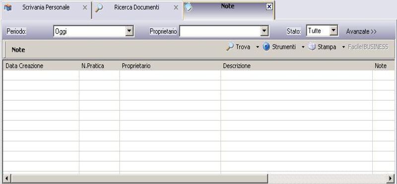
Task: Expand the Stampa dropdown arrow
Action: pos(343,47)
